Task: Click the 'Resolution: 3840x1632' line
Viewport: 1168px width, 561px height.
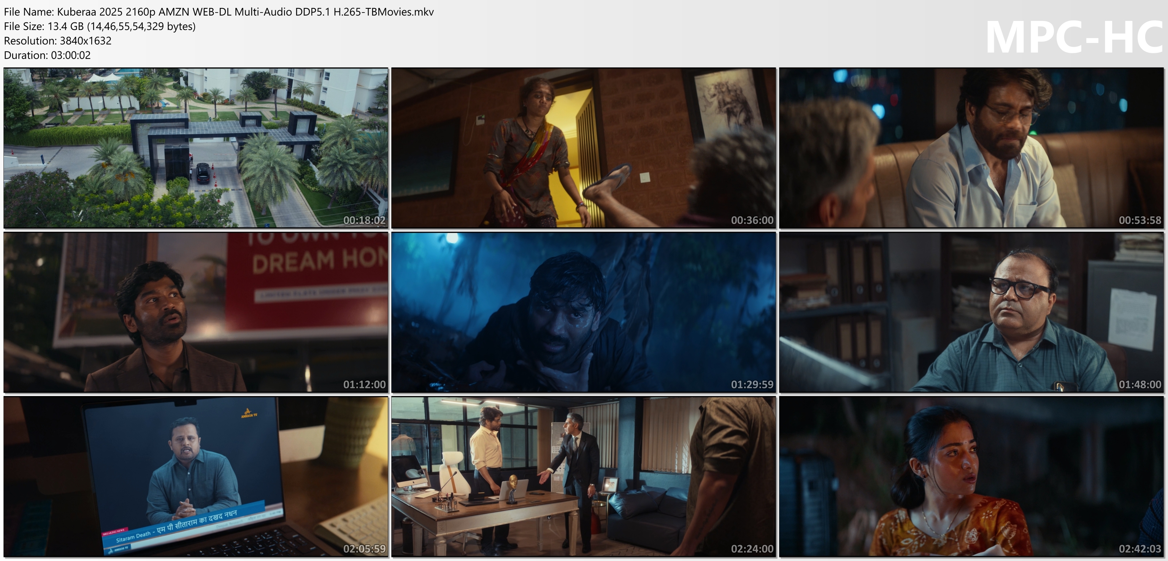Action: [x=57, y=41]
